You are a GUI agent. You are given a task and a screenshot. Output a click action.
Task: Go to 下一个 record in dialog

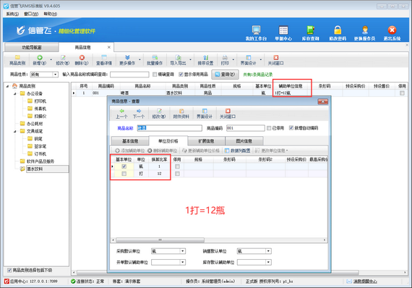point(139,114)
